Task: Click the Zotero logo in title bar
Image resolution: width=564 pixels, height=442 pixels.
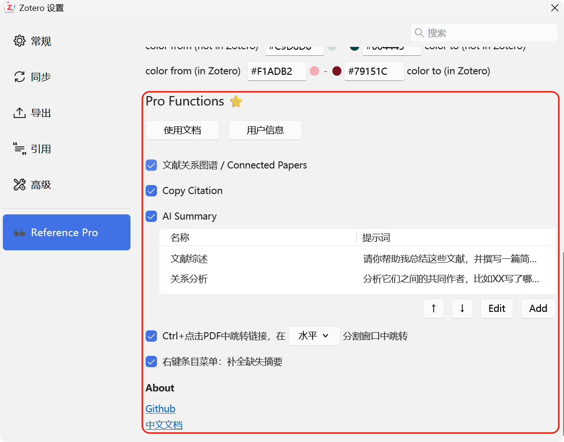Action: (9, 7)
